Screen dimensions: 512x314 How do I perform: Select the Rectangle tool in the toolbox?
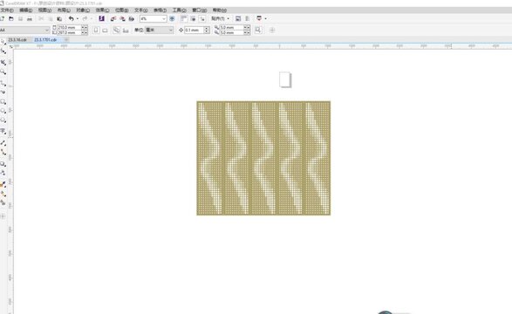[3, 102]
